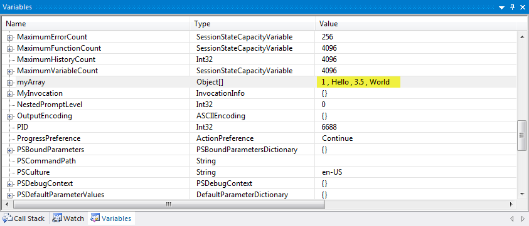The image size is (529, 226).
Task: Click the NestedPromptLevel value 0
Action: click(324, 105)
